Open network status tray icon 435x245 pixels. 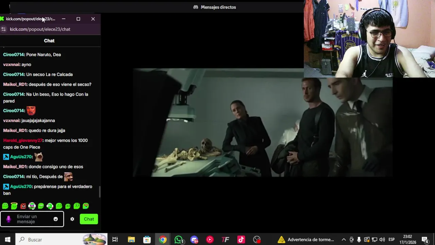point(374,240)
